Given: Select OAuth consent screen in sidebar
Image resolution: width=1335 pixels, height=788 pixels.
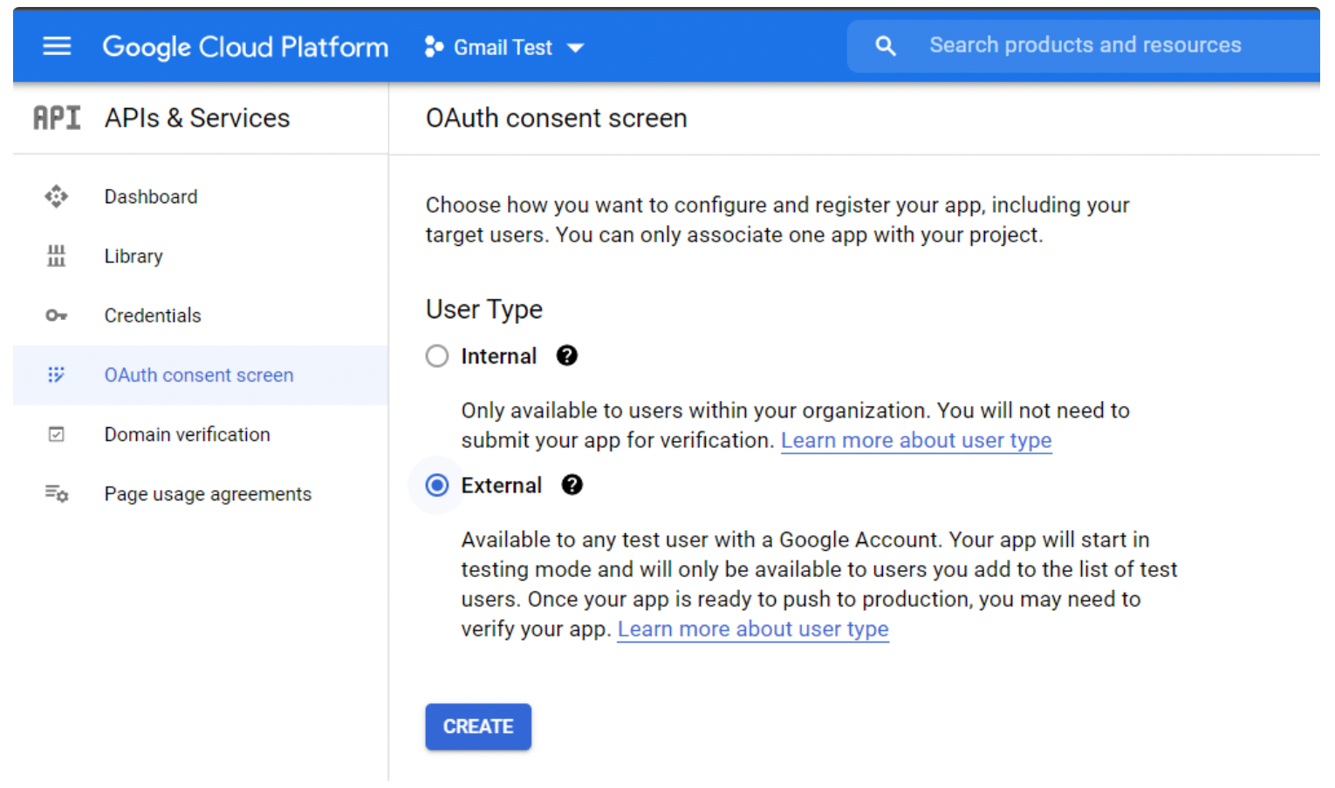Looking at the screenshot, I should [201, 375].
